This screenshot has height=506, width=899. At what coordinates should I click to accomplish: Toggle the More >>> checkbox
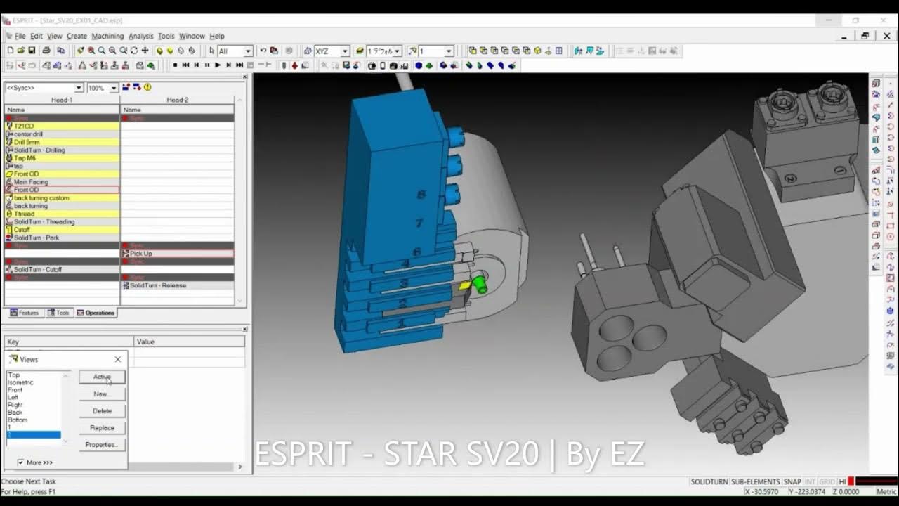click(x=20, y=462)
